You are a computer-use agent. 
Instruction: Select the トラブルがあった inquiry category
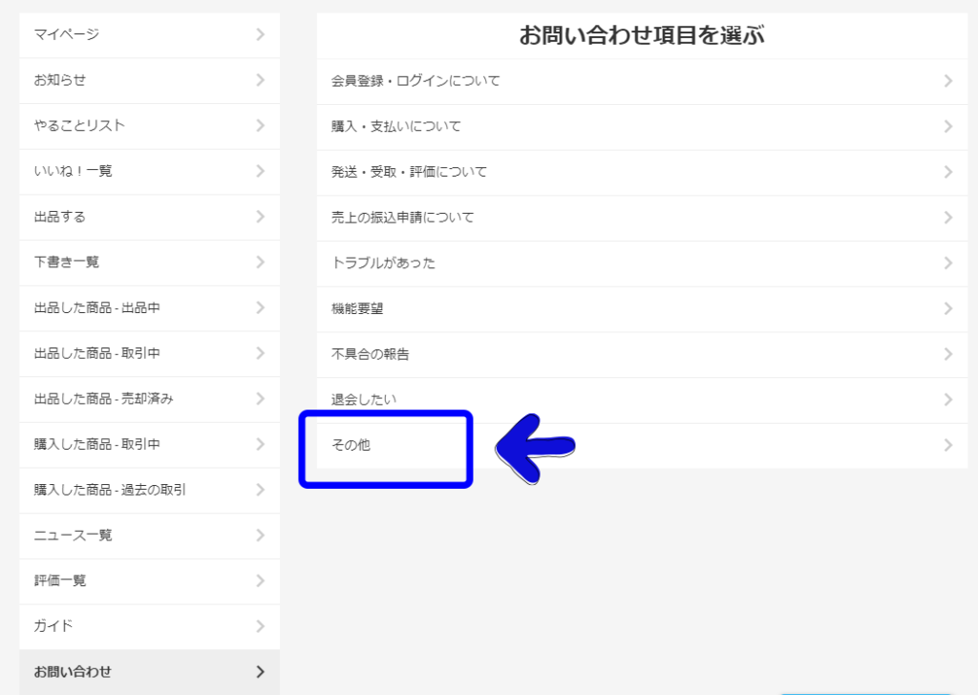(x=383, y=263)
